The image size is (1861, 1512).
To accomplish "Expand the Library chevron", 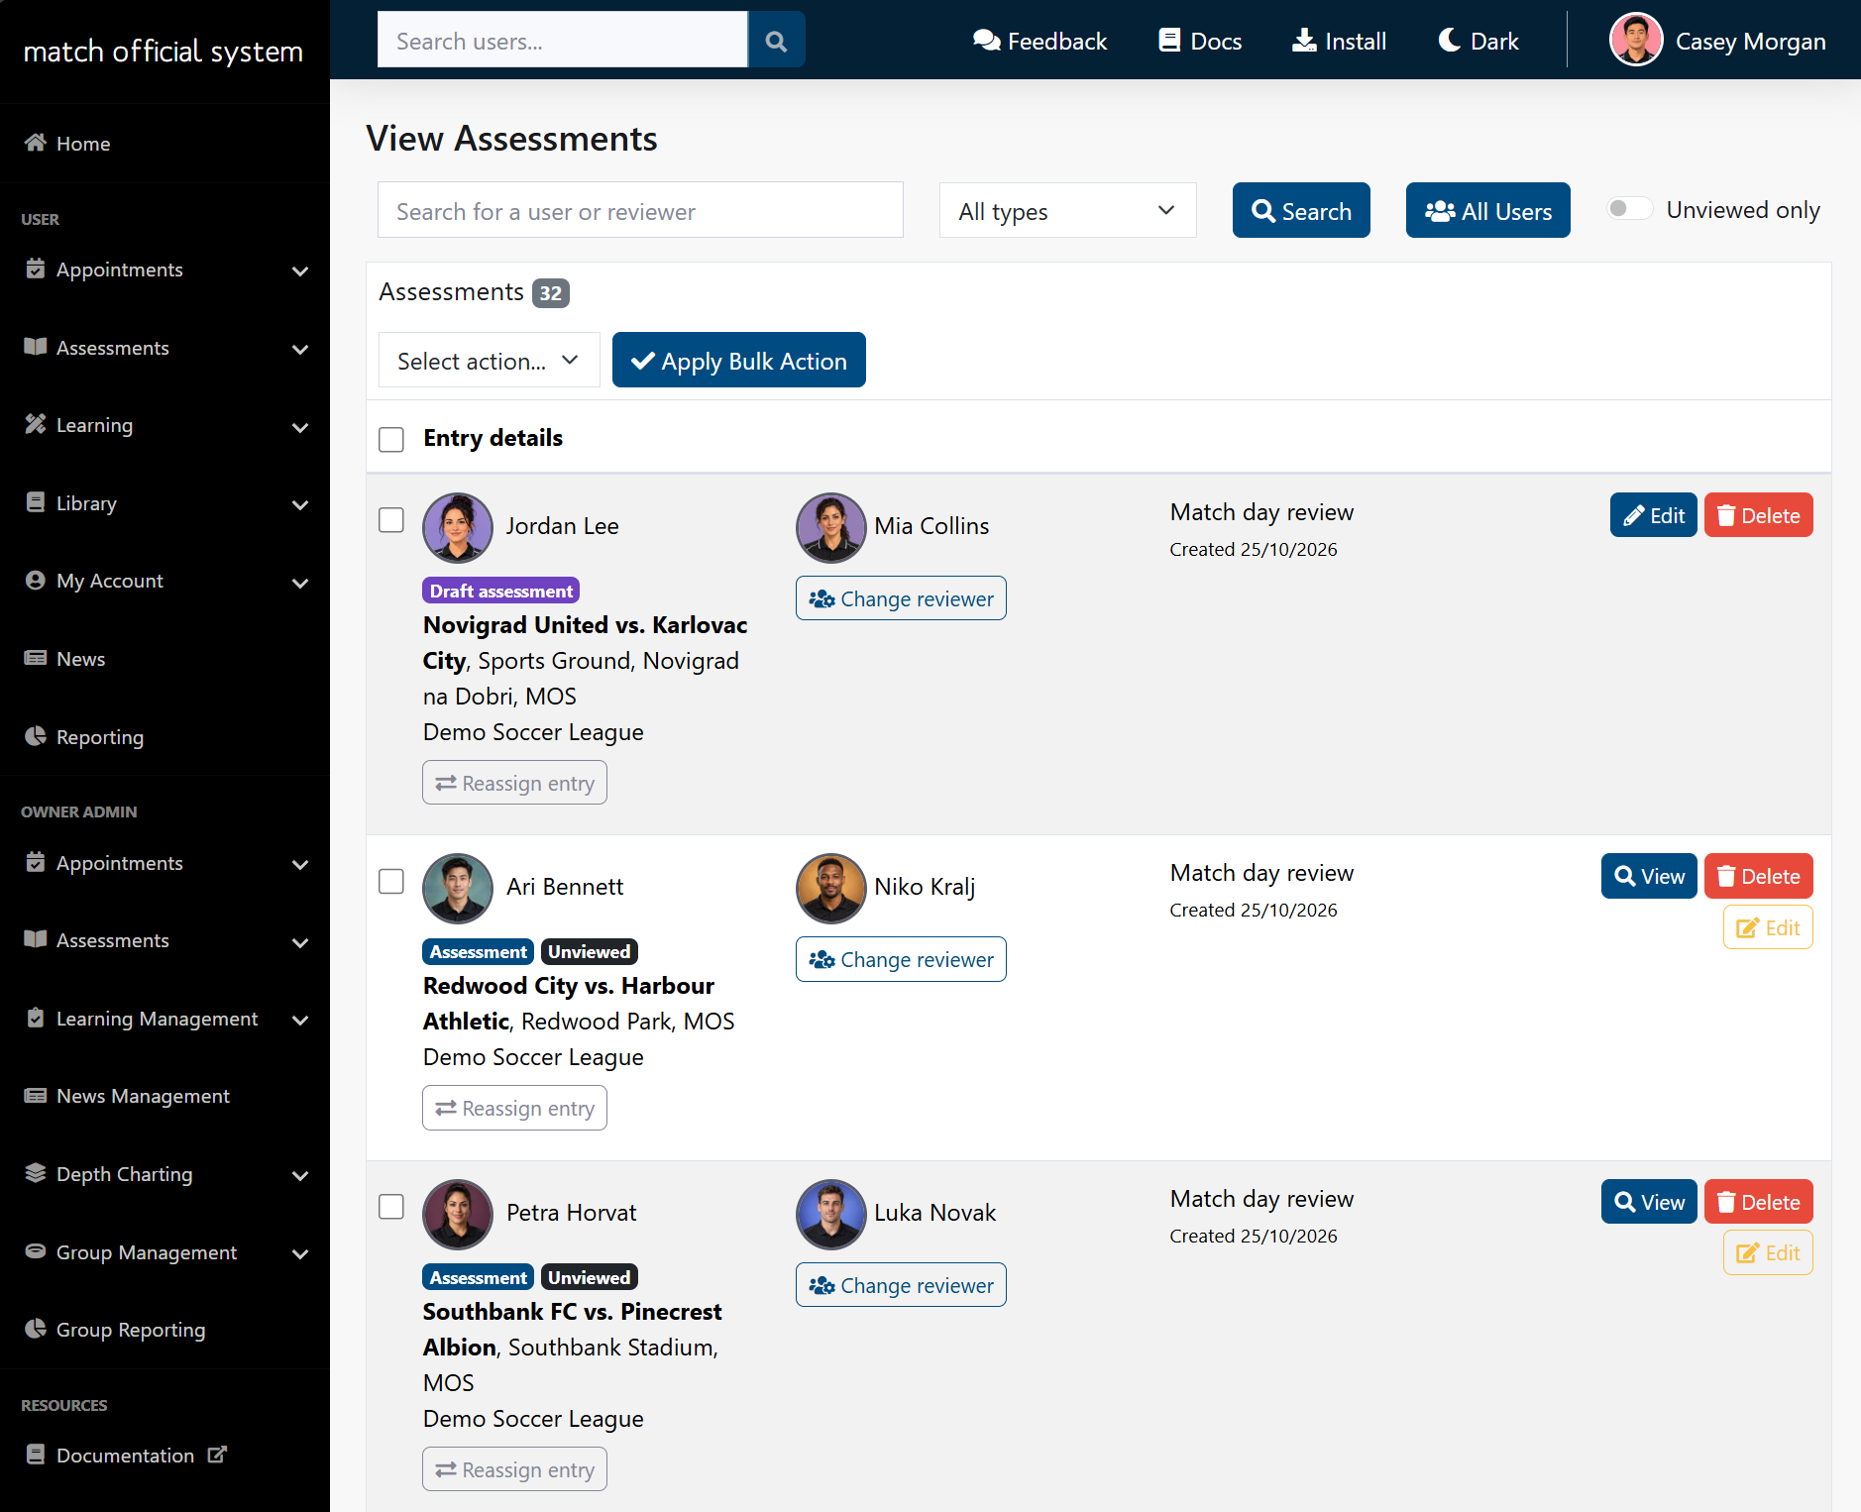I will pyautogui.click(x=300, y=504).
